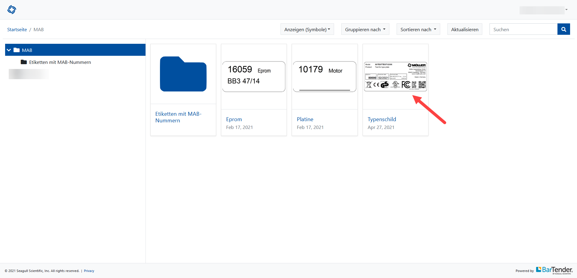Expand the Gruppieren nach dropdown
The height and width of the screenshot is (278, 577).
(365, 29)
